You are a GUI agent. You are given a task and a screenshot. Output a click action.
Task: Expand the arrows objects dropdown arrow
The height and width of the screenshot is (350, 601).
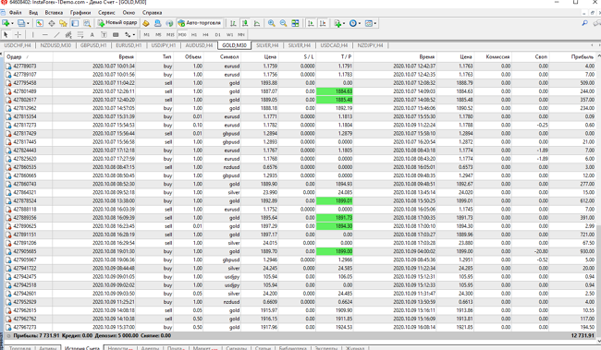point(134,35)
